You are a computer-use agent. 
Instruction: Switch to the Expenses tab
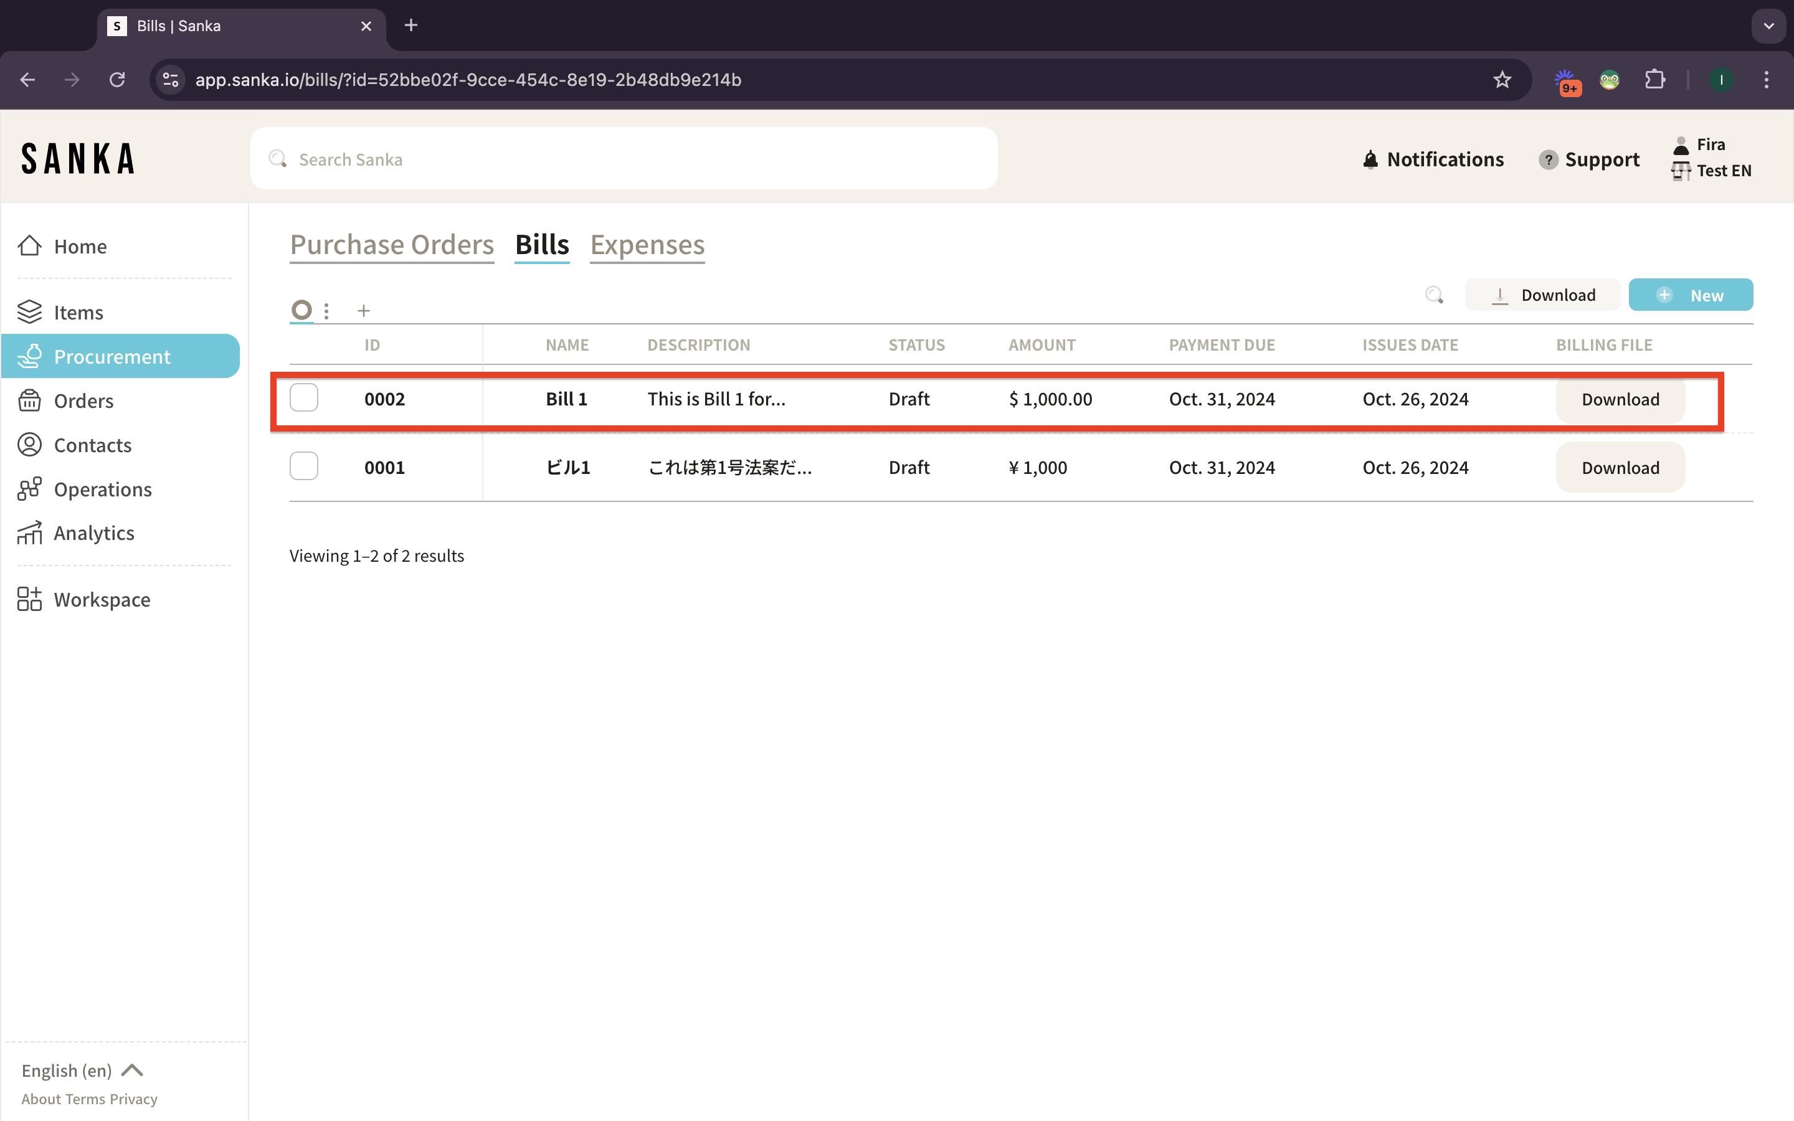point(647,245)
